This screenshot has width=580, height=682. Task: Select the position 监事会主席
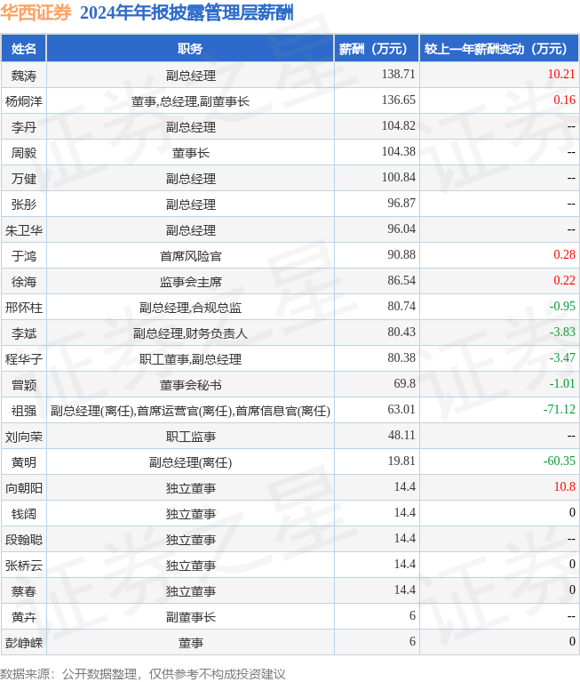190,282
